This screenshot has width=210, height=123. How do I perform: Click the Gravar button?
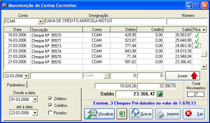coord(141,114)
